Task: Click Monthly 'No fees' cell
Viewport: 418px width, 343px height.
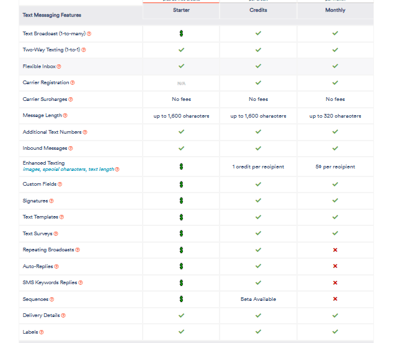Action: point(335,99)
